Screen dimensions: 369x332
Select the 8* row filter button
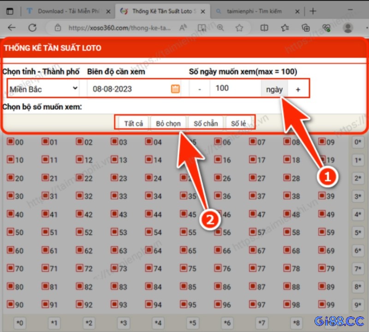pos(358,287)
